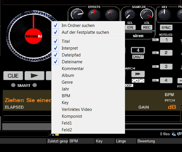Sort by 'Zuletzt gesp' column
182x152 pixels.
pos(57,141)
